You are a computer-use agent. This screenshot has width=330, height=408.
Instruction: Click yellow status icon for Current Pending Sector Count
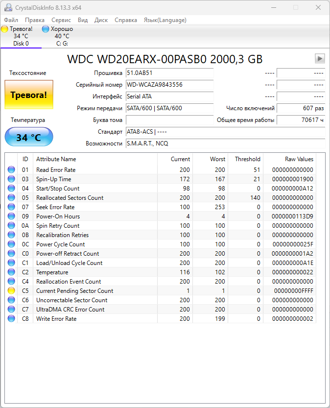[11, 291]
